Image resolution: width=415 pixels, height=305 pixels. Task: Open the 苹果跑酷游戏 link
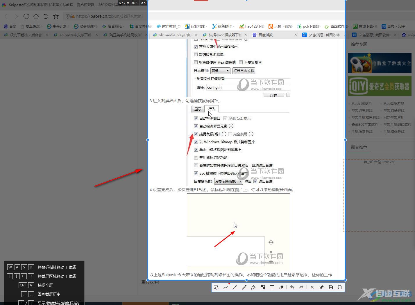tap(394, 111)
